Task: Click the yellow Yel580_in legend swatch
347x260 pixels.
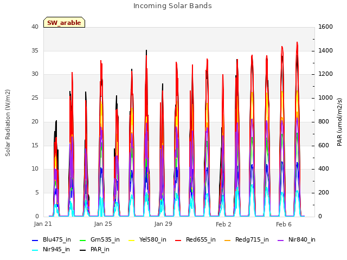Action: pyautogui.click(x=131, y=240)
